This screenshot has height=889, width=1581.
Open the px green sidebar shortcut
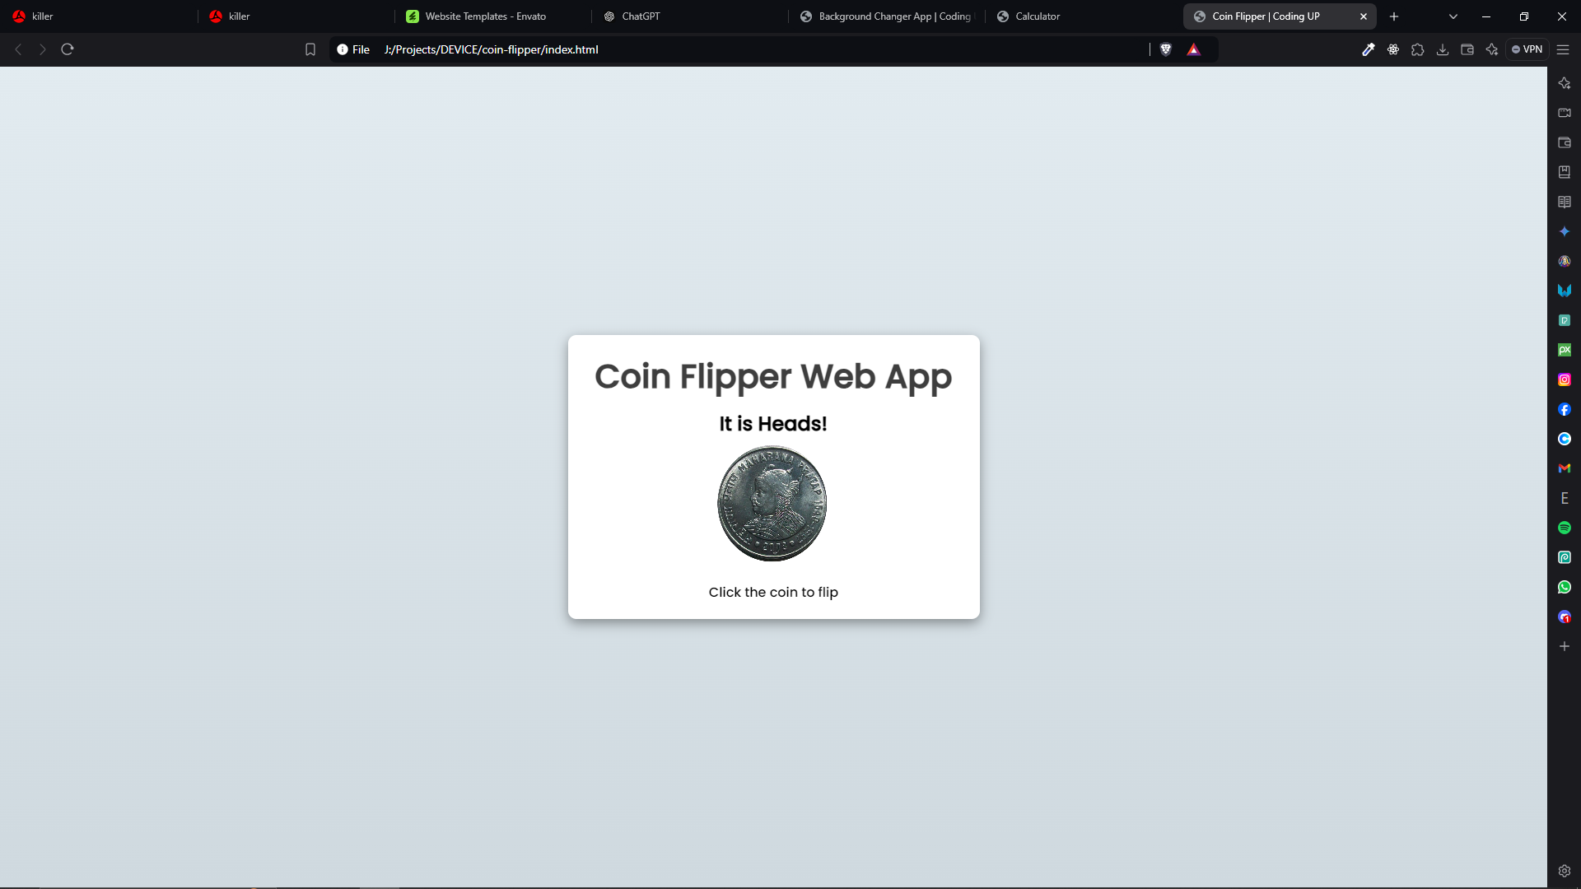tap(1565, 350)
